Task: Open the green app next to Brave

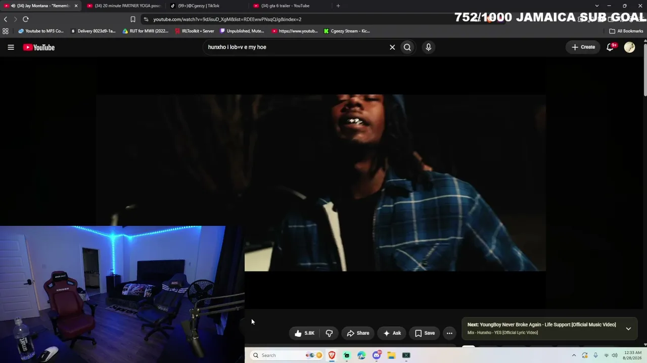Action: 347,355
